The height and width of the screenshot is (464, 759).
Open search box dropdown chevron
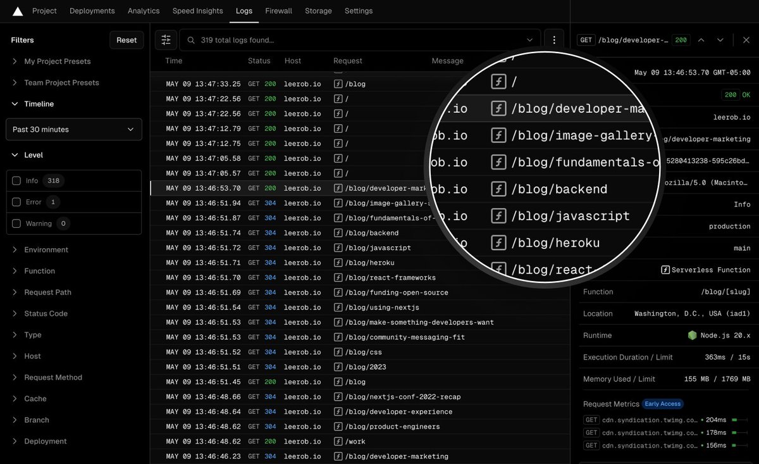coord(529,40)
